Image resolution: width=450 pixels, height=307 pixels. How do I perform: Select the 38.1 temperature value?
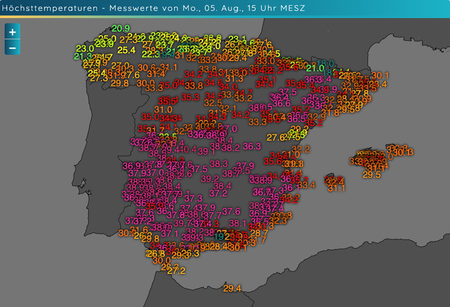click(237, 223)
